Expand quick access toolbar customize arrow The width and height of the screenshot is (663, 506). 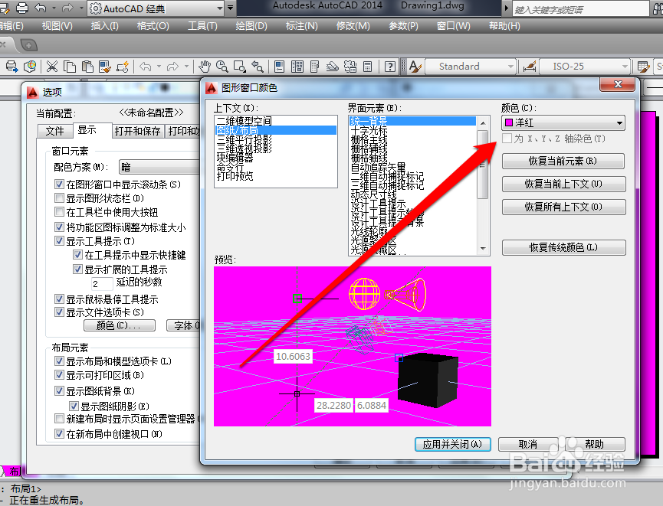pos(231,8)
